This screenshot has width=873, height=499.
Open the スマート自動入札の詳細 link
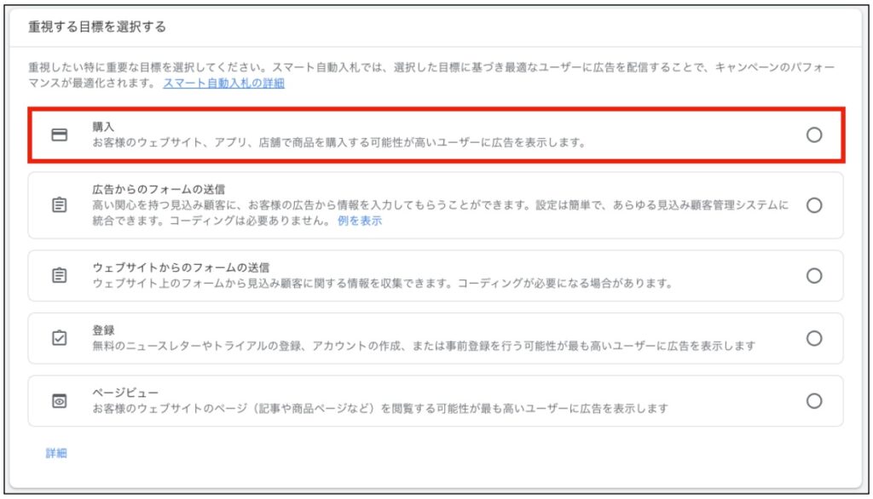click(x=223, y=83)
